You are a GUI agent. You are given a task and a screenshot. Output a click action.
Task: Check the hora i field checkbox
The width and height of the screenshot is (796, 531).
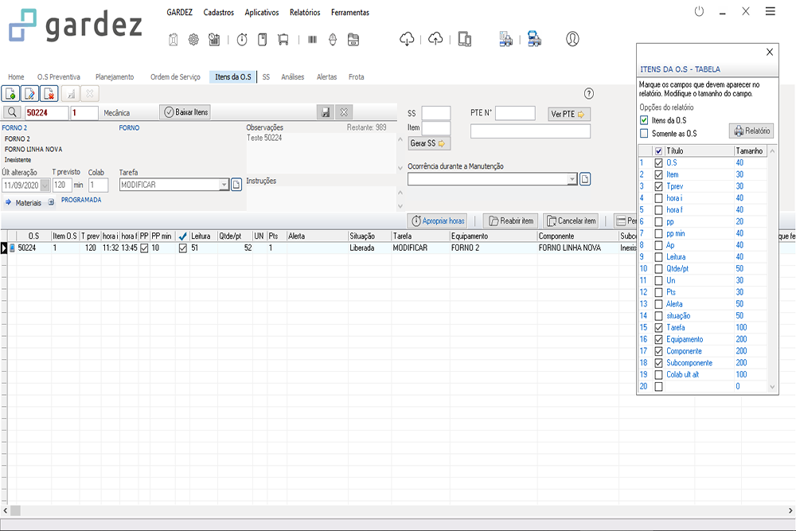[x=658, y=198]
